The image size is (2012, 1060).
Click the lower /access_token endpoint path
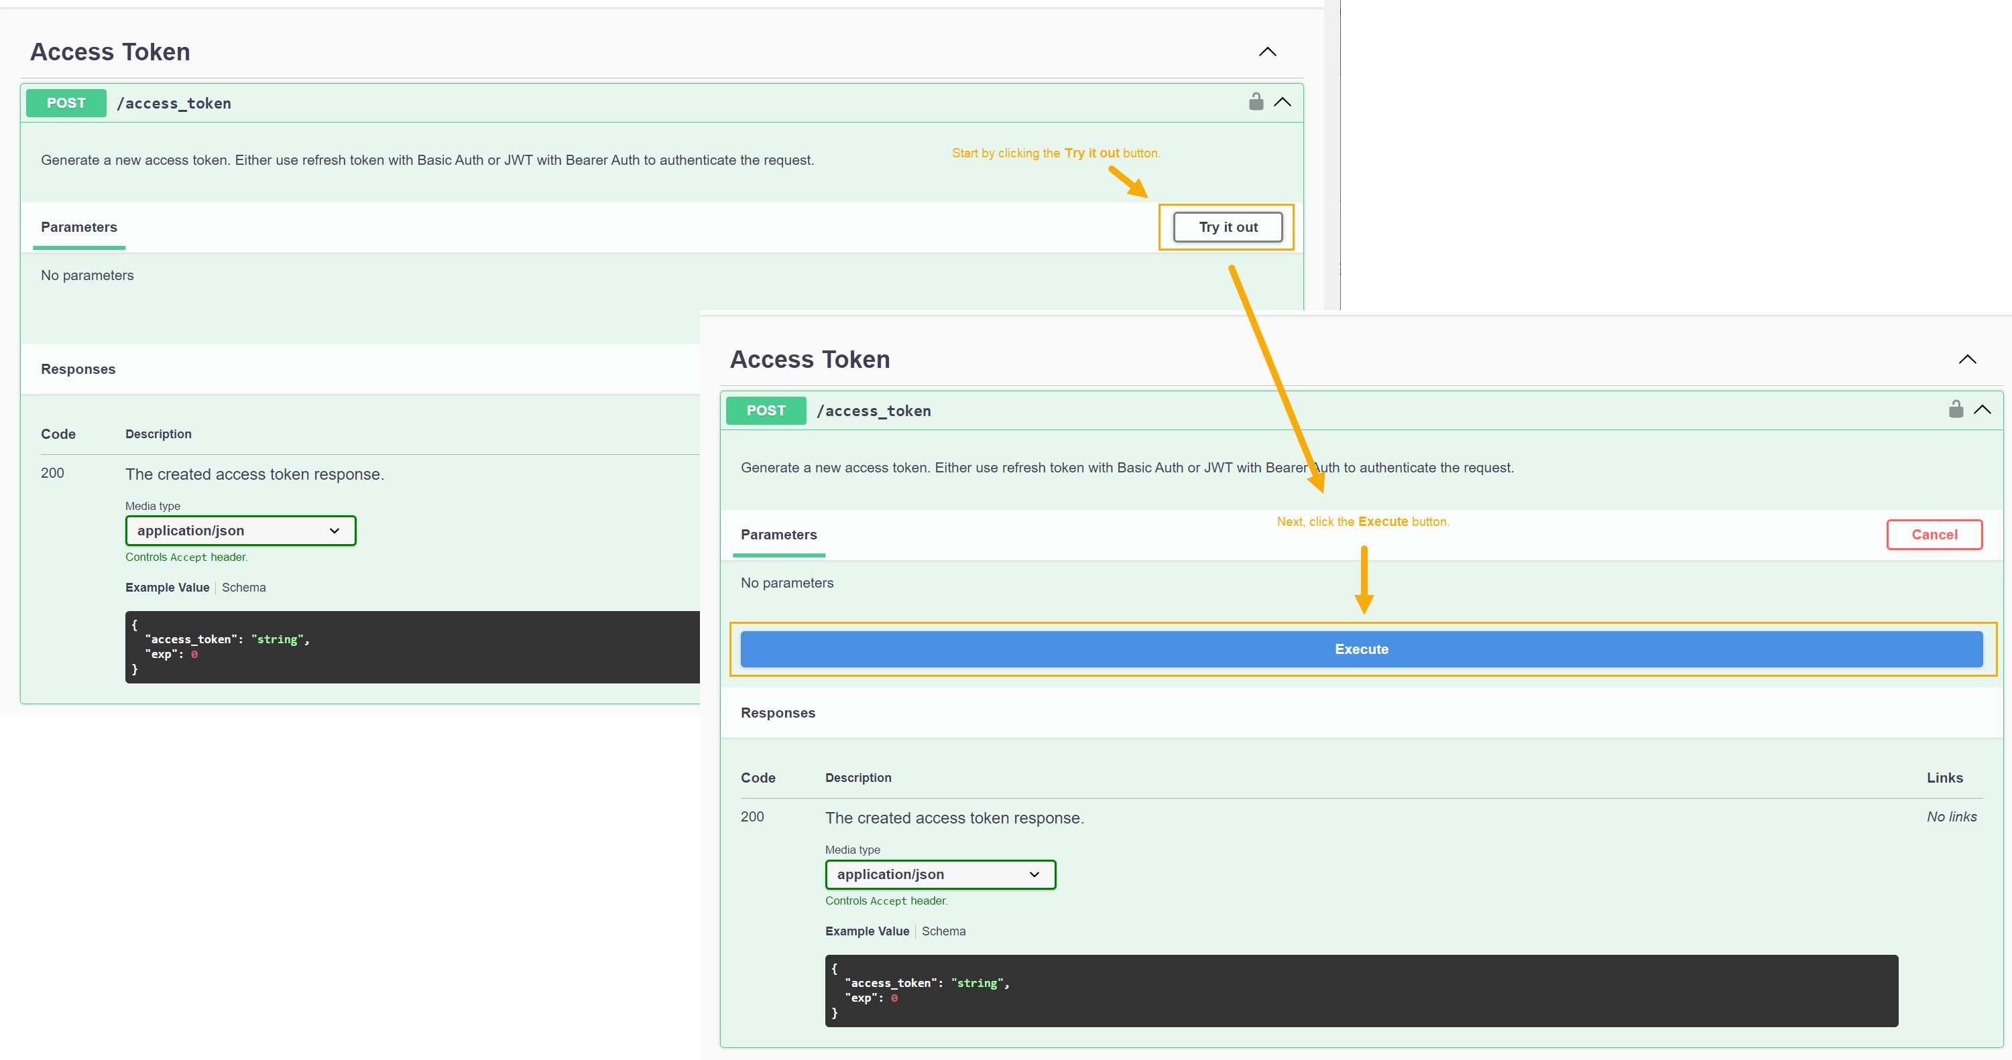[x=873, y=411]
